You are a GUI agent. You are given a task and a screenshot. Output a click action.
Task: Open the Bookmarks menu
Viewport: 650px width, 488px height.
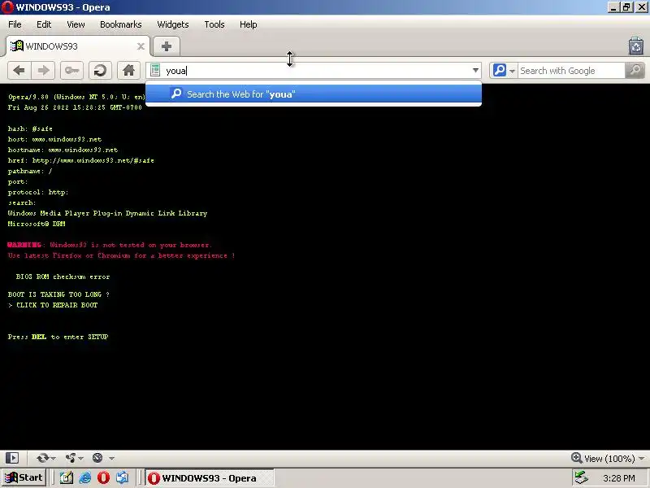pyautogui.click(x=120, y=24)
